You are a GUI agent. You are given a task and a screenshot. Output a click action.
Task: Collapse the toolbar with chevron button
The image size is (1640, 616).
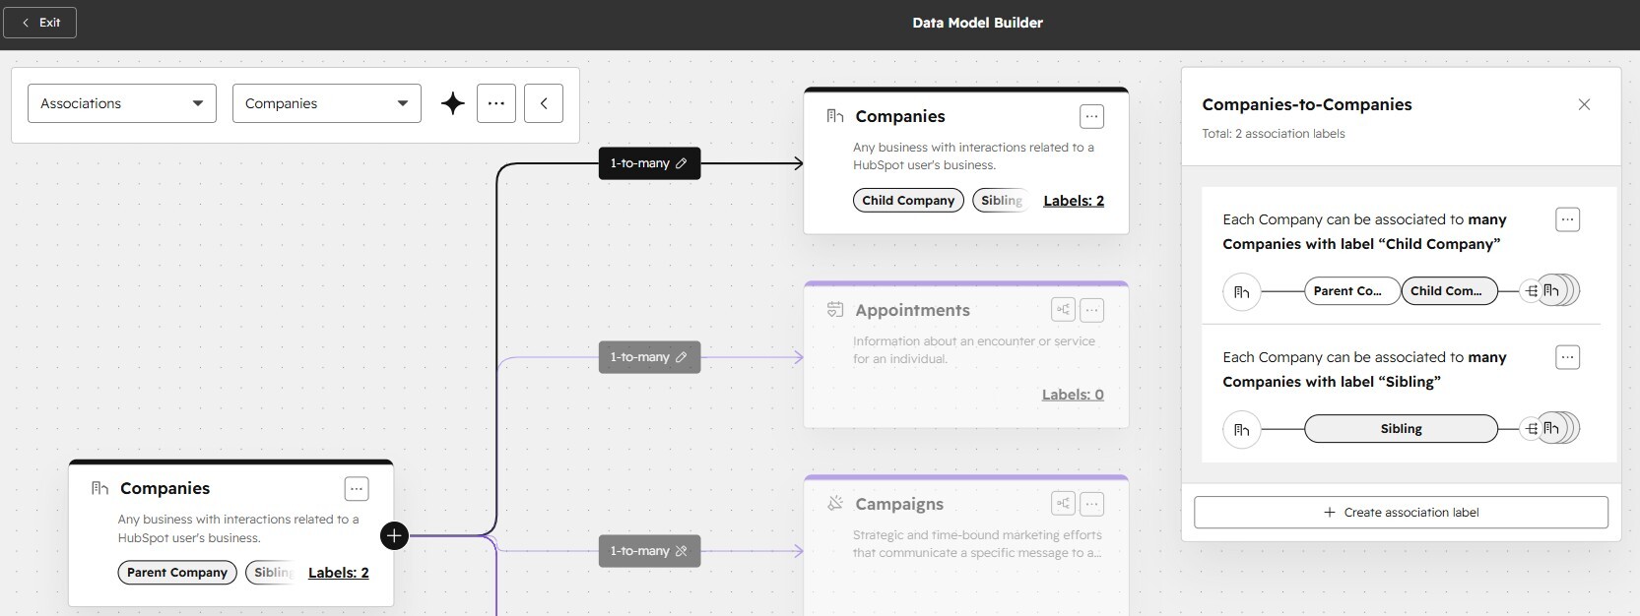(544, 103)
